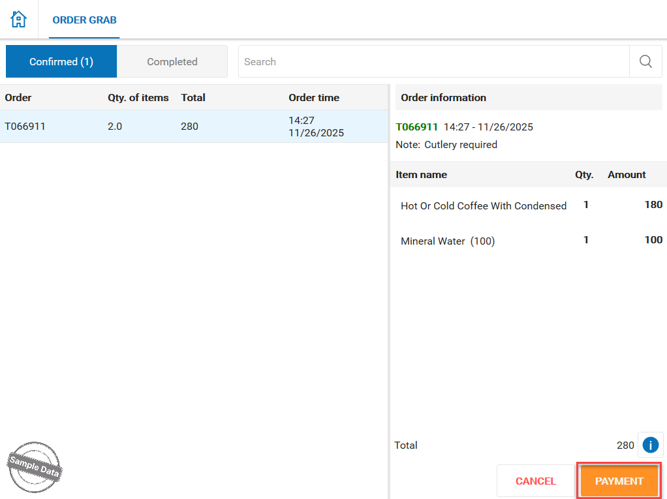Image resolution: width=667 pixels, height=499 pixels.
Task: Click green T066911 code in Order information
Action: pos(417,127)
